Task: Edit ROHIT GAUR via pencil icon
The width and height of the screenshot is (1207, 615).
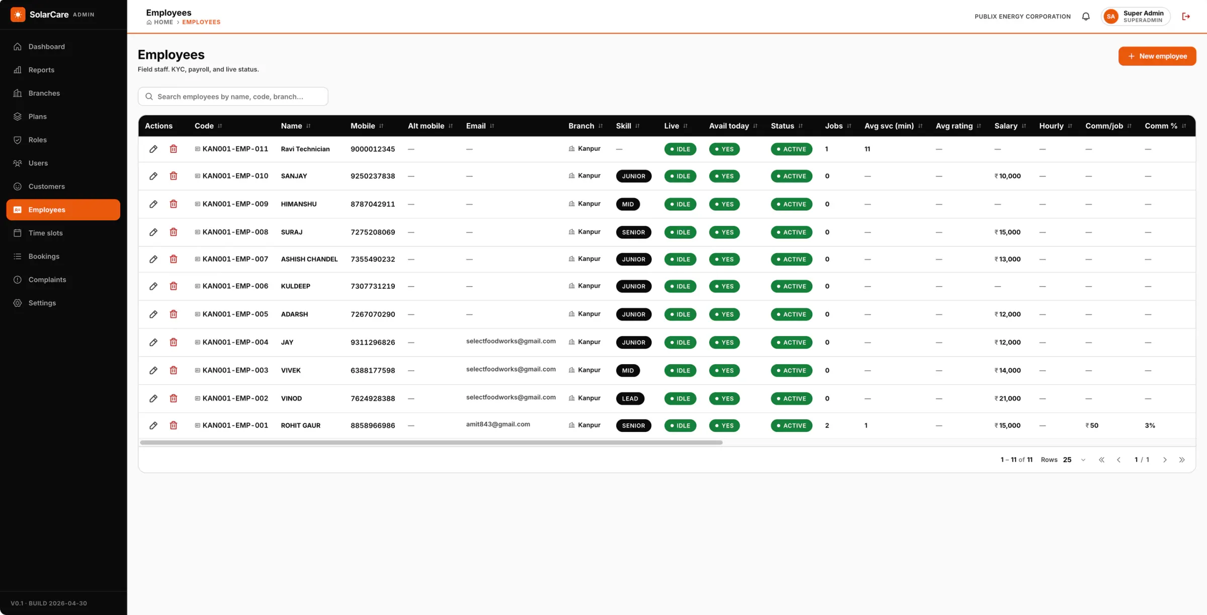Action: point(153,425)
